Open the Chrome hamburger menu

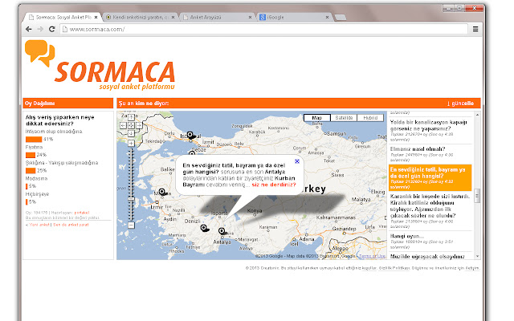(475, 29)
